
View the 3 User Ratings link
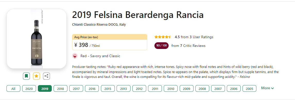(201, 37)
